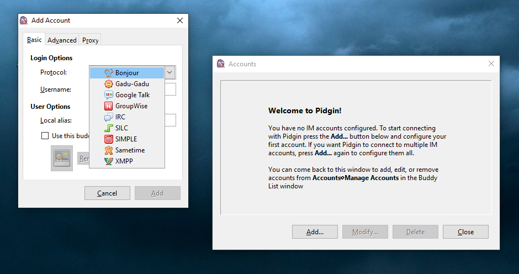The image size is (519, 274).
Task: Click the Username input field
Action: click(x=170, y=89)
